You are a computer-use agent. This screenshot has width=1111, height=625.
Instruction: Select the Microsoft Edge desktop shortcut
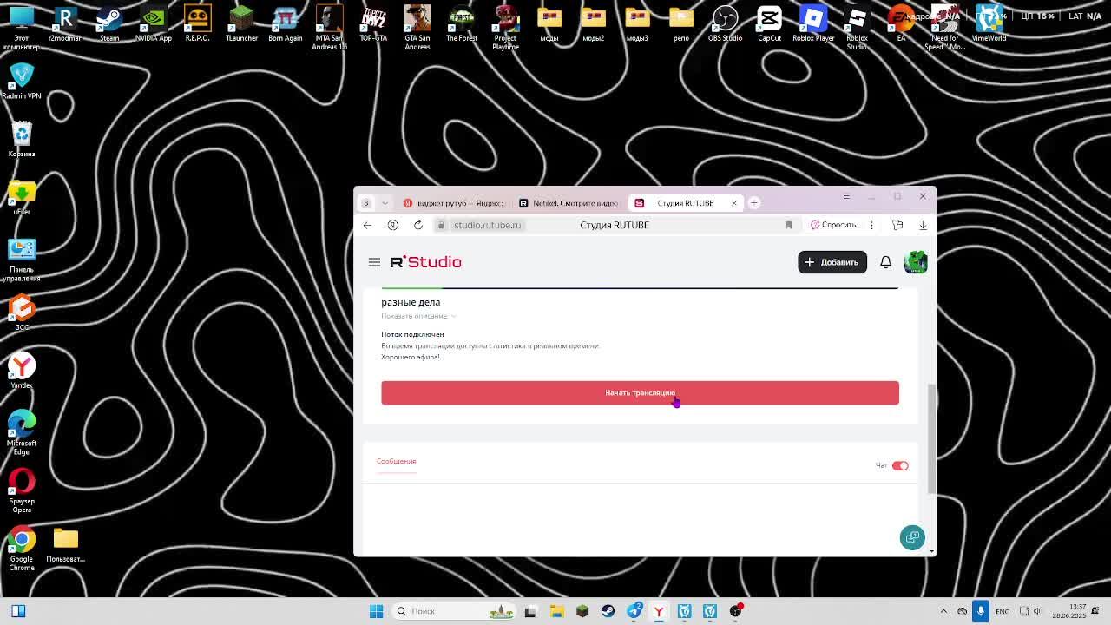(x=22, y=432)
